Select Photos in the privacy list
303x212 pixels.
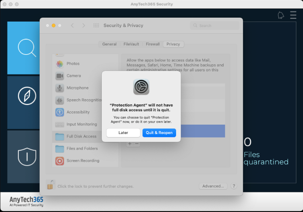coord(85,64)
